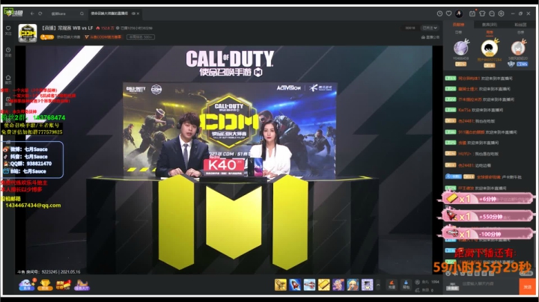Click the x1 +6 minutes gift banner
Viewport: 539px width, 302px height.
coord(487,199)
